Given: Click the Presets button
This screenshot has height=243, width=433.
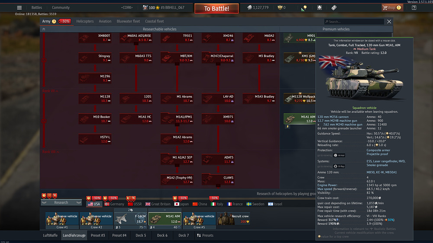Looking at the screenshot, I should [205, 236].
